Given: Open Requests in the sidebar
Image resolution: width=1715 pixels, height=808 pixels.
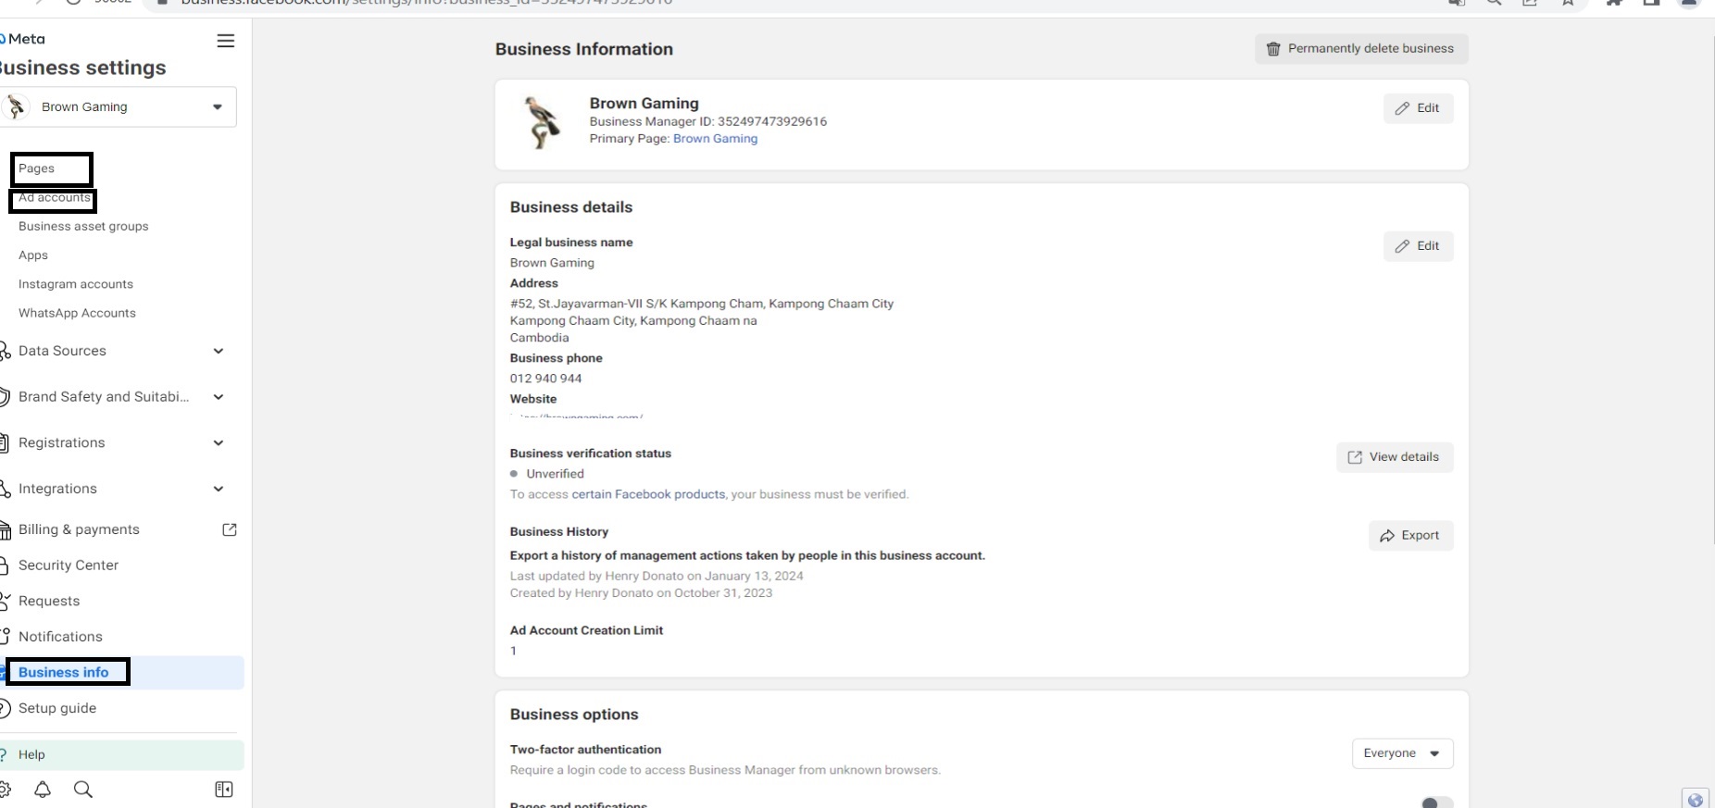Looking at the screenshot, I should tap(49, 601).
